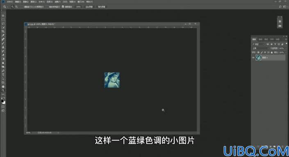Click the foreground color swatch
This screenshot has width=289, height=157.
2,101
